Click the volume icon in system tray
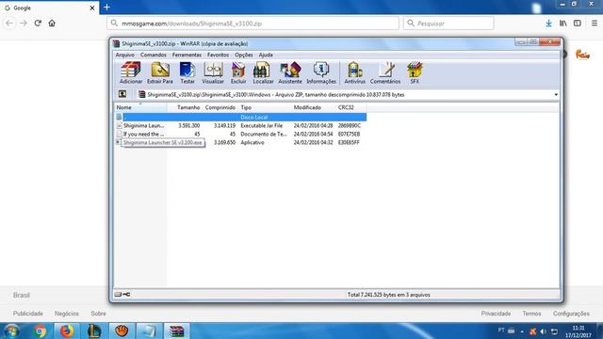Viewport: 603px width, 339px height. point(543,331)
